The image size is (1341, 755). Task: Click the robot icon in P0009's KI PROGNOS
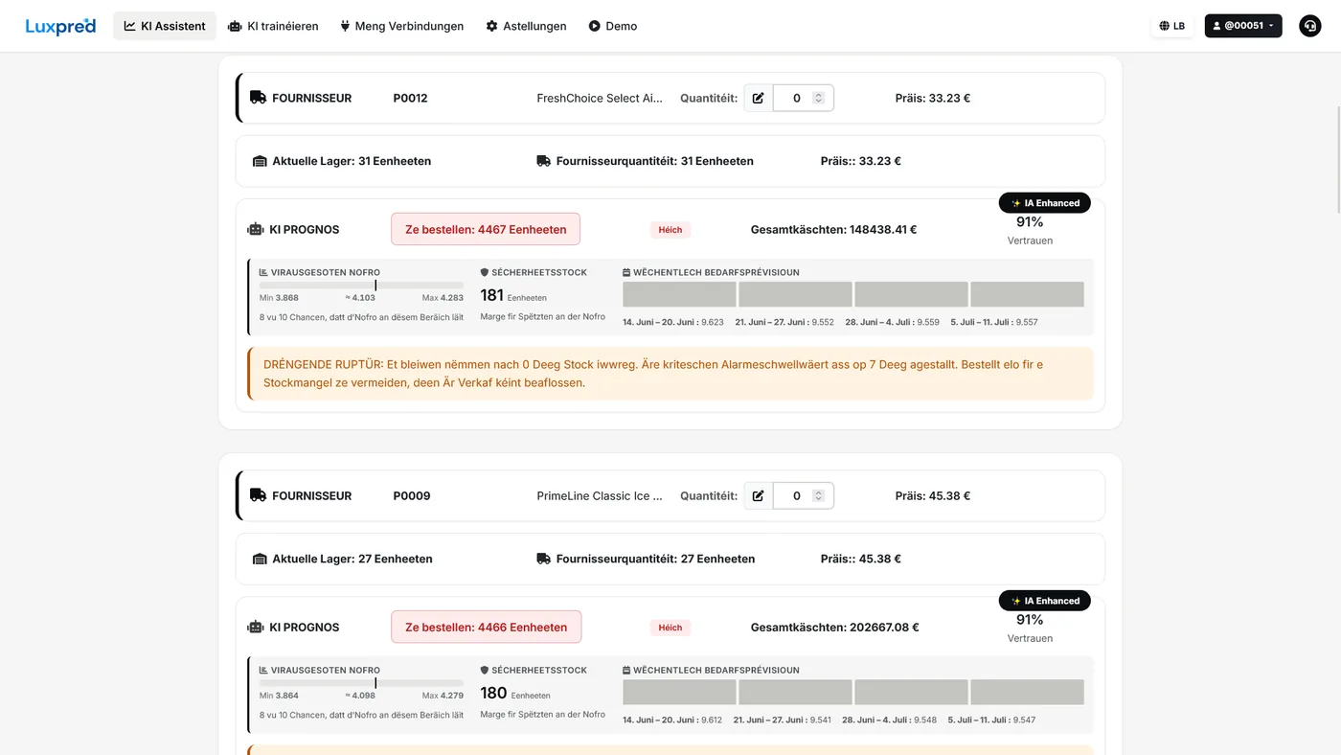click(255, 628)
